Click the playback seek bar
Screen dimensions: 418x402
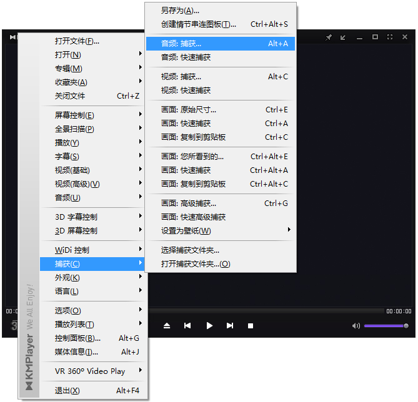click(x=266, y=311)
